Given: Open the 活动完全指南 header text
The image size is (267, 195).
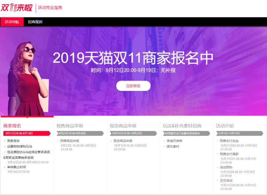Looking at the screenshot, I should (x=50, y=7).
